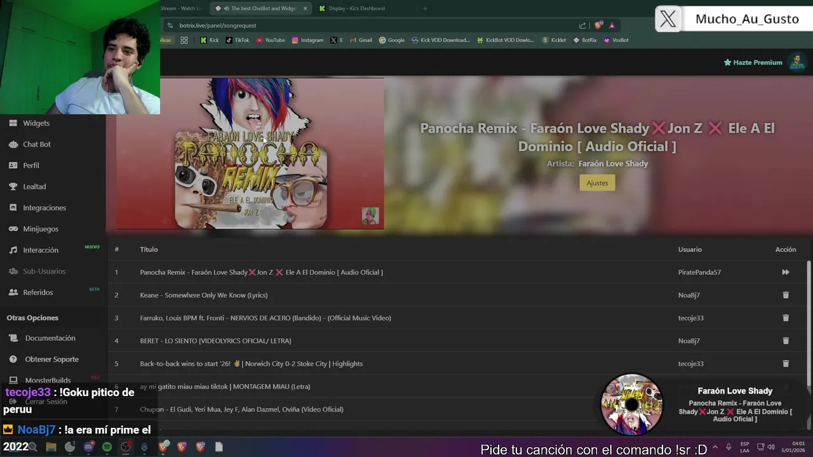Open OBS Studio from the taskbar
The width and height of the screenshot is (813, 457).
pyautogui.click(x=126, y=447)
